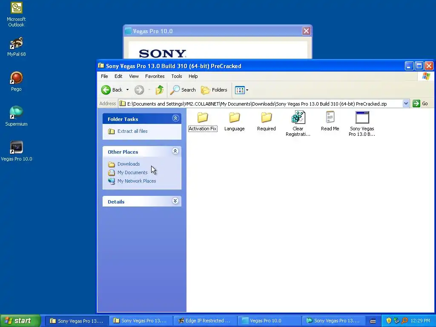Click the Start button
Image resolution: width=436 pixels, height=327 pixels.
(20, 321)
